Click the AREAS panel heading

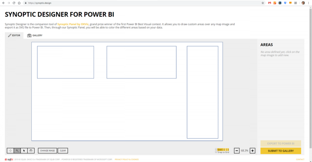tap(266, 45)
